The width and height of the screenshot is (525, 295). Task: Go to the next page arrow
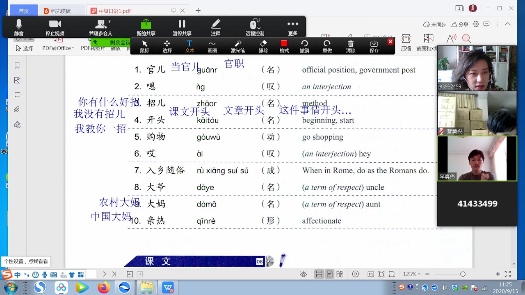pyautogui.click(x=105, y=274)
